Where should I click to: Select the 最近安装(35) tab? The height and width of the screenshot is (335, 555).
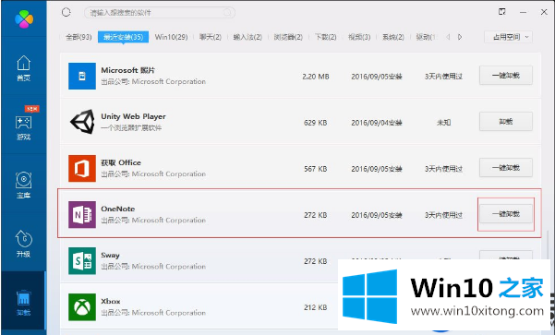pos(123,37)
